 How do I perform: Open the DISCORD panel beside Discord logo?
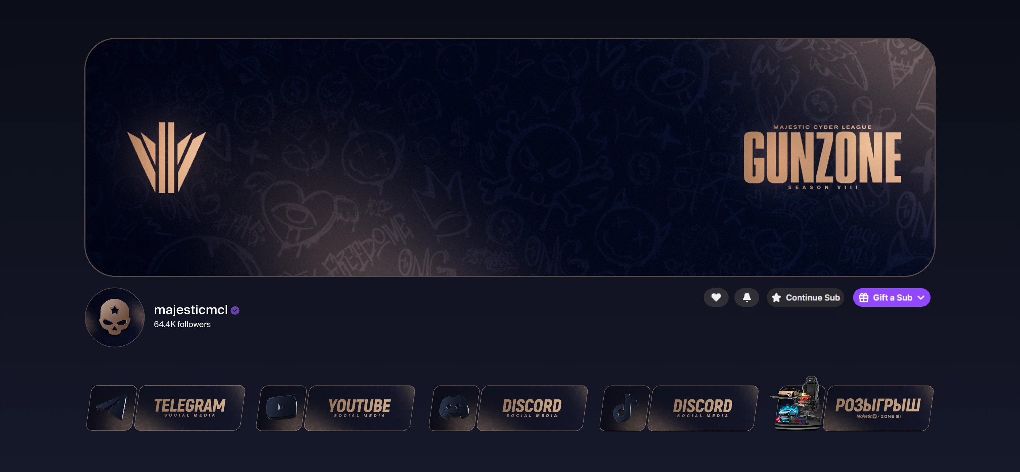(532, 408)
